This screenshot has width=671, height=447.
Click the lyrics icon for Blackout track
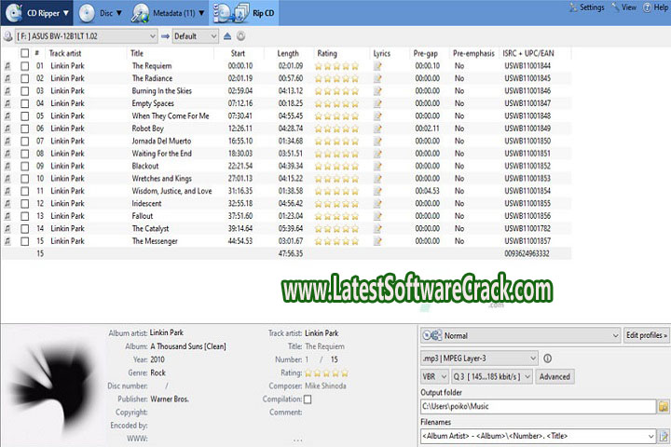[377, 166]
